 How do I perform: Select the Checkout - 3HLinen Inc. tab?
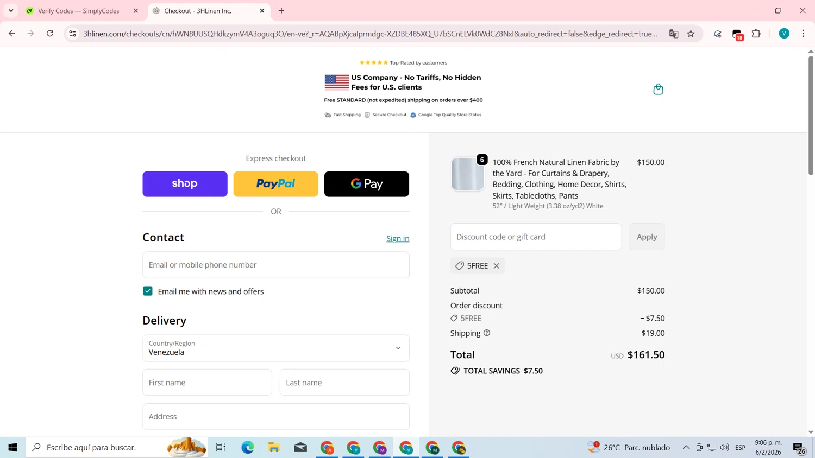198,11
